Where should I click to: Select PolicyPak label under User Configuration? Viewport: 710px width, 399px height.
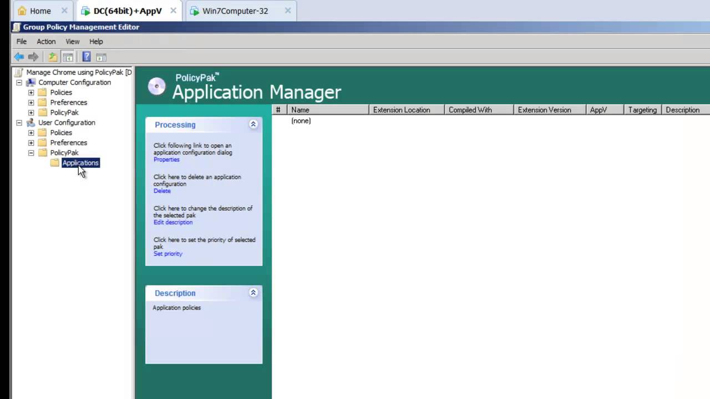[x=64, y=152]
